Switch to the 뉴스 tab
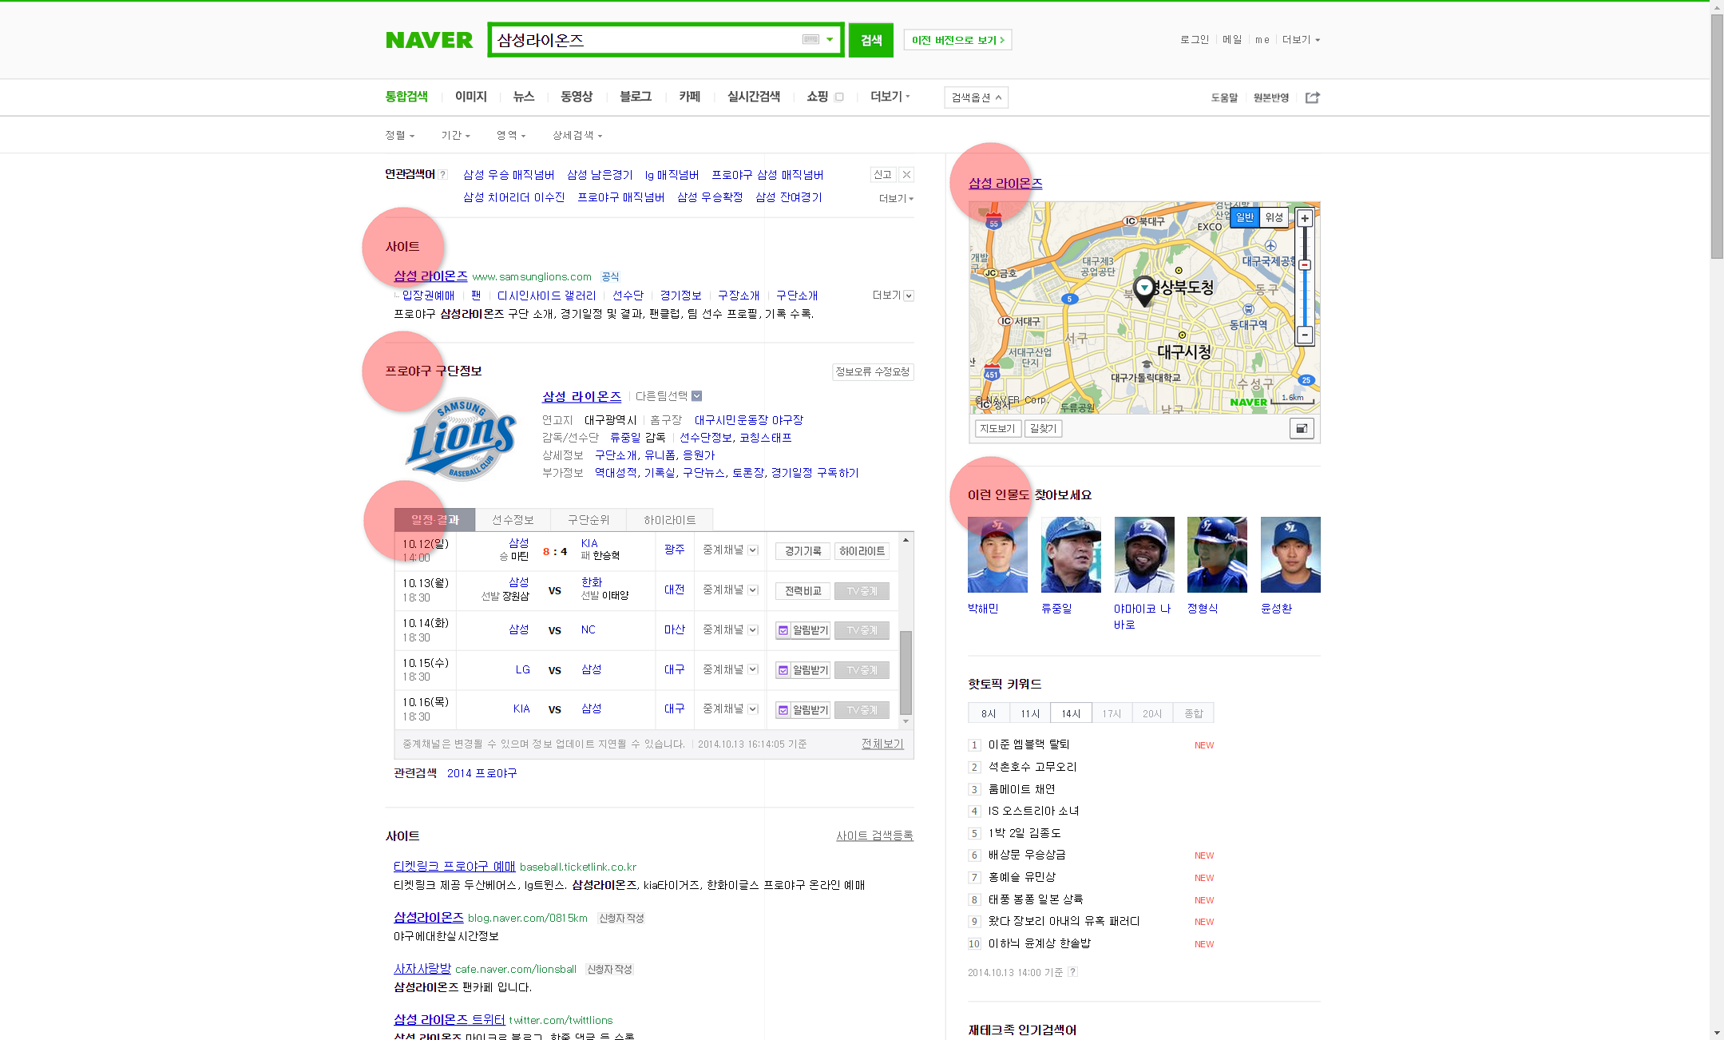Image resolution: width=1724 pixels, height=1040 pixels. (523, 97)
